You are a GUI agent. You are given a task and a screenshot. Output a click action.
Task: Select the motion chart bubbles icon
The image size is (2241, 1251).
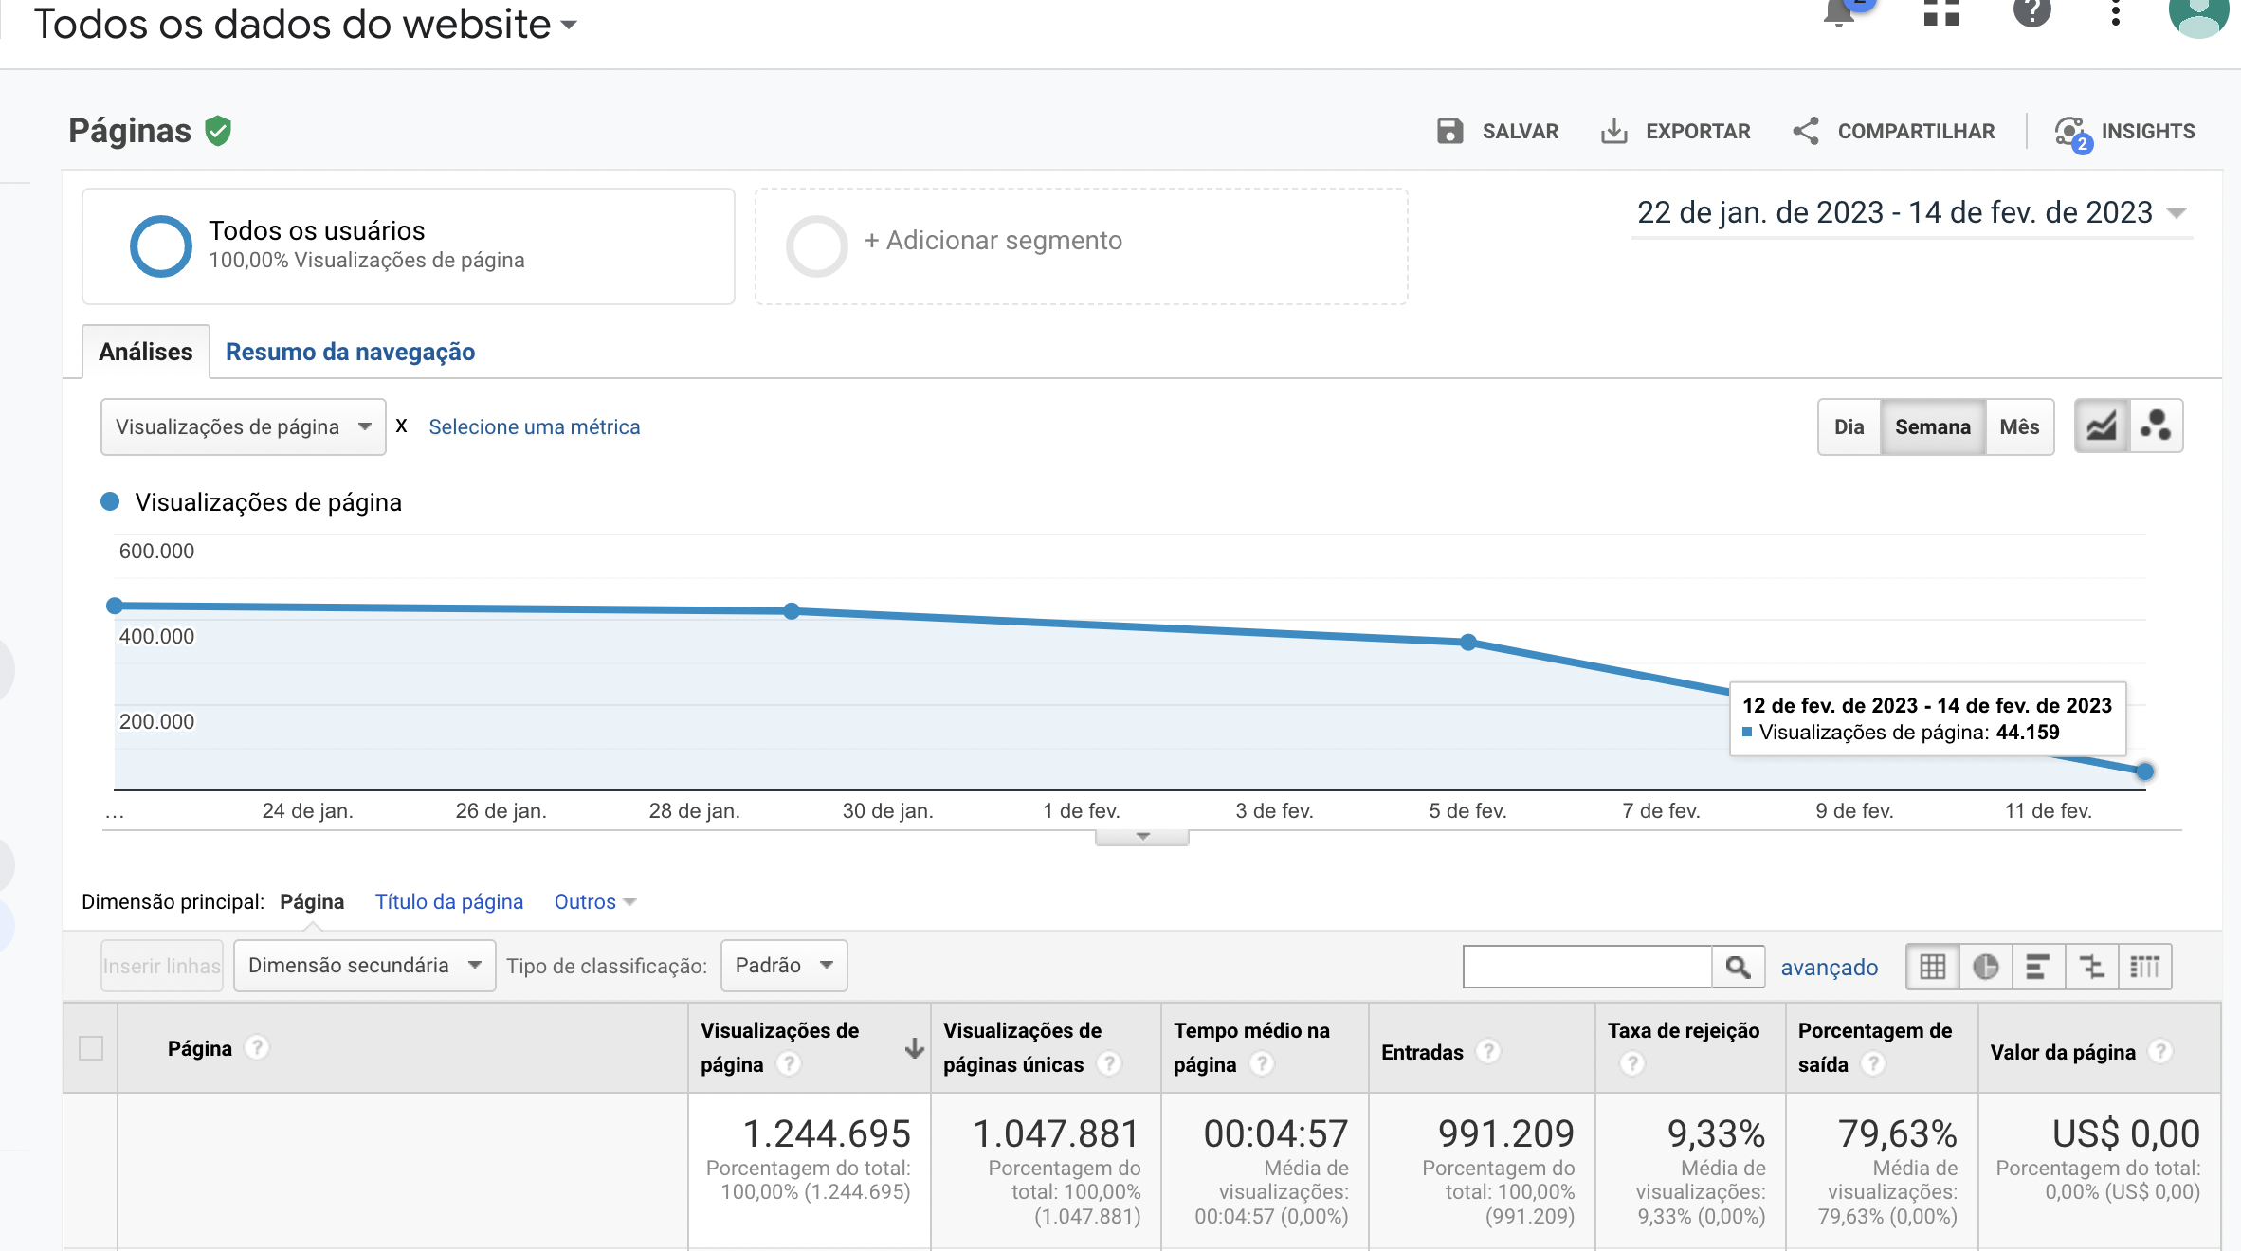[2156, 426]
